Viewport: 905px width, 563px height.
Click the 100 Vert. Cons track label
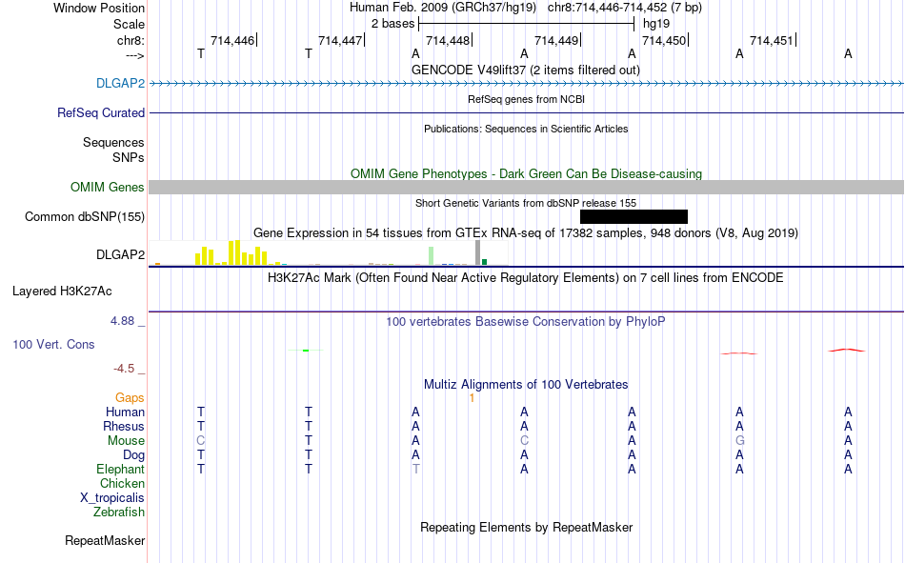[x=53, y=344]
